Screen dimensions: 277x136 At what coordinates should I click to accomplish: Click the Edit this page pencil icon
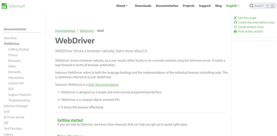[235, 18]
